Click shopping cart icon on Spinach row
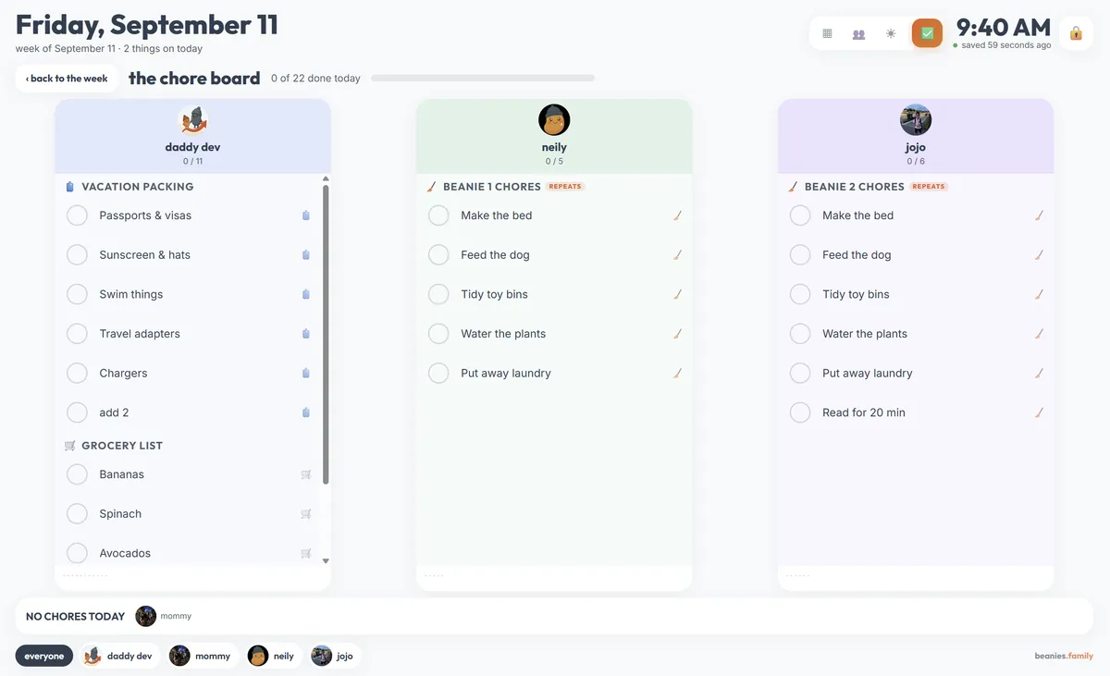Screen dimensions: 1110x676 pyautogui.click(x=306, y=514)
